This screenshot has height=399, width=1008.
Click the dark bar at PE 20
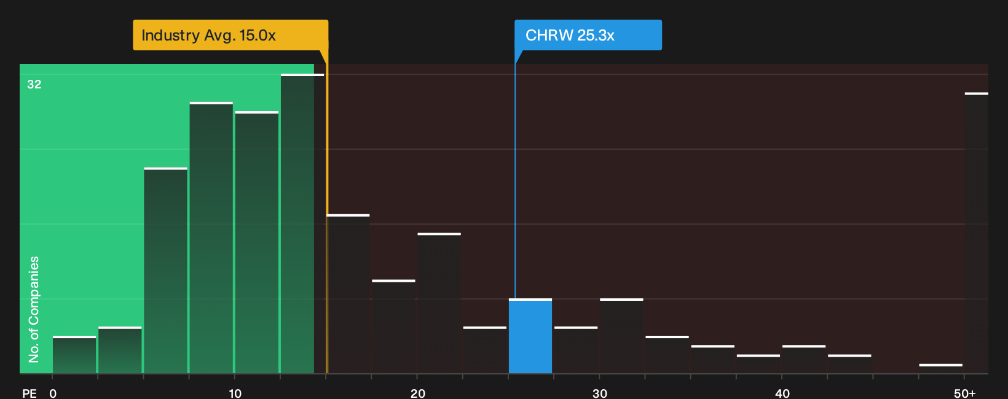click(x=439, y=304)
